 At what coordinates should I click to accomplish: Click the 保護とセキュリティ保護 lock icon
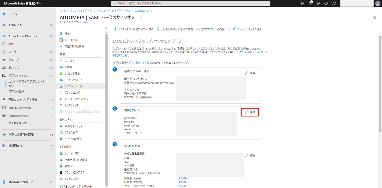pos(4,100)
